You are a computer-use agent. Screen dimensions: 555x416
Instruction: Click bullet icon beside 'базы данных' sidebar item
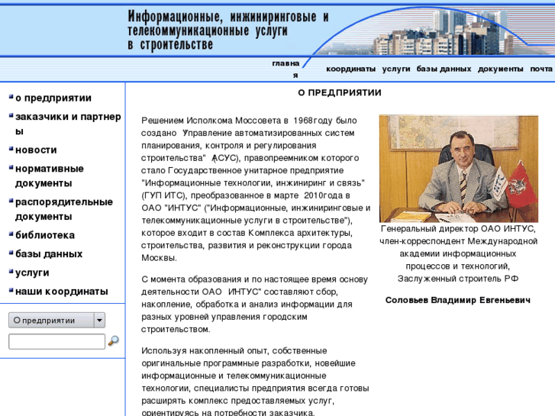11,253
